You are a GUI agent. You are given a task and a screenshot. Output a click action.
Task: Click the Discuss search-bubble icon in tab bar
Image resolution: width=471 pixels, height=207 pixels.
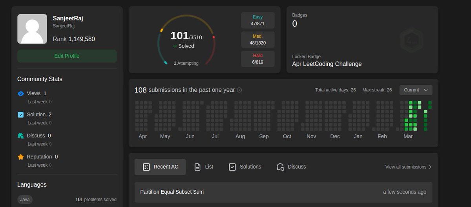point(280,167)
